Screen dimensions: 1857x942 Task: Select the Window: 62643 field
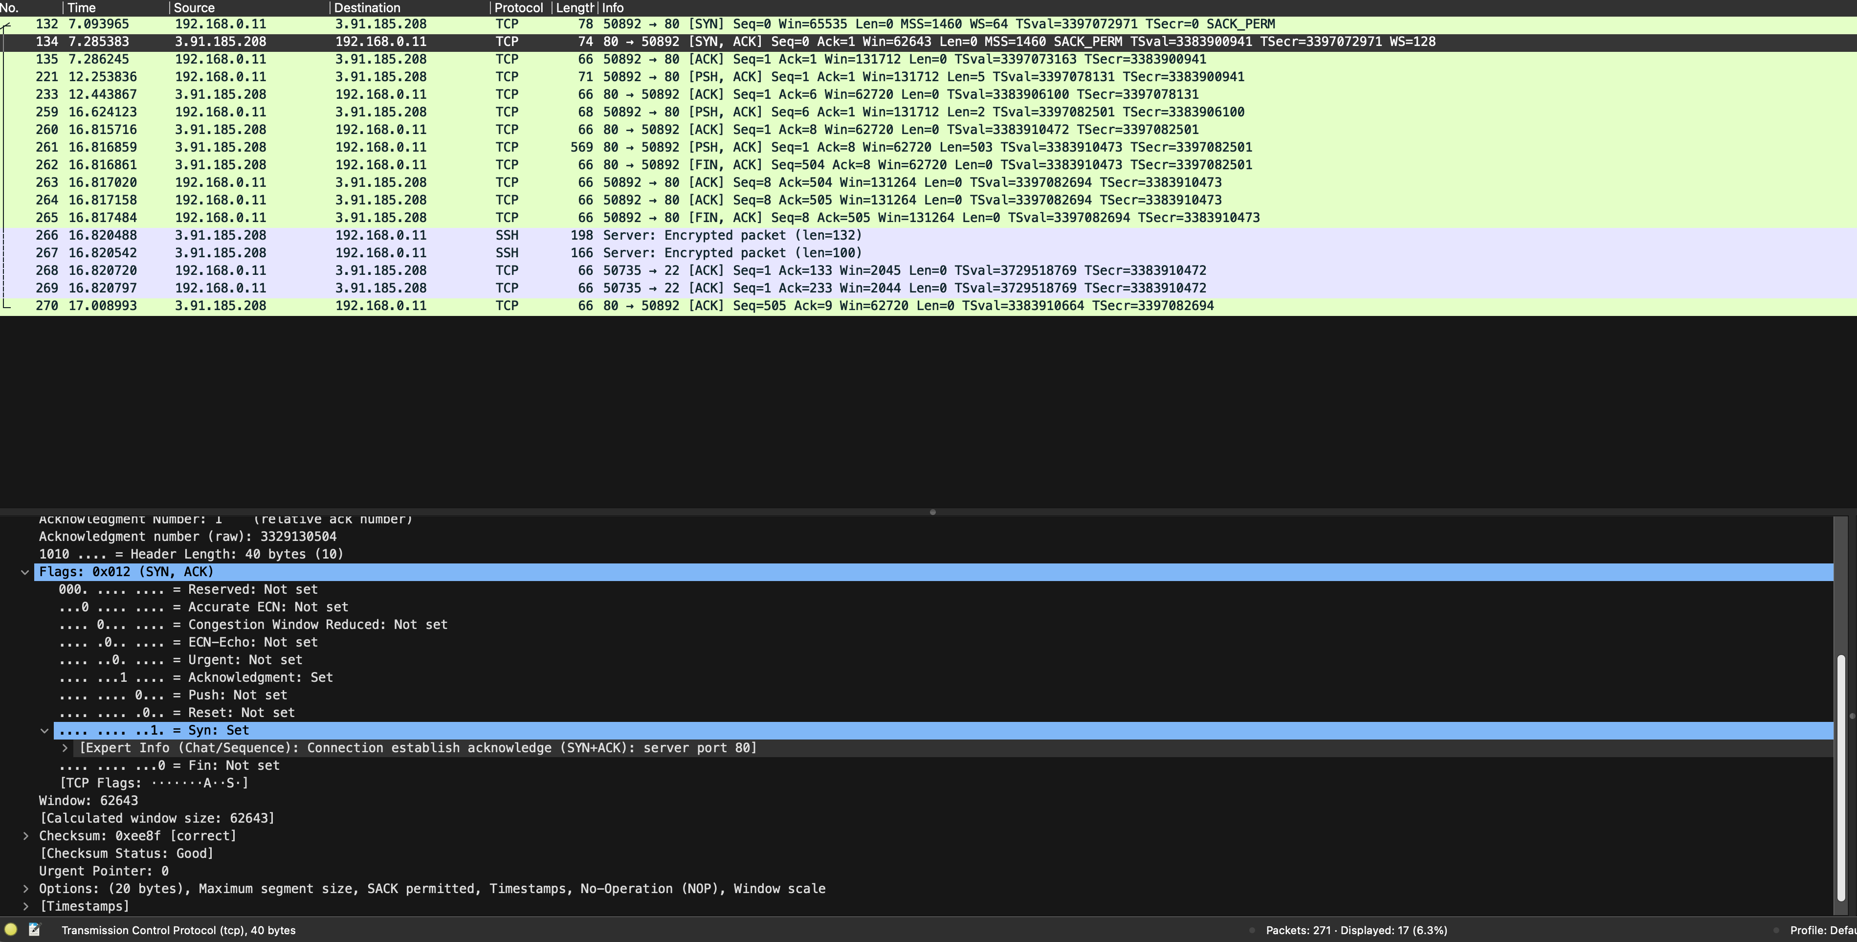pyautogui.click(x=88, y=801)
